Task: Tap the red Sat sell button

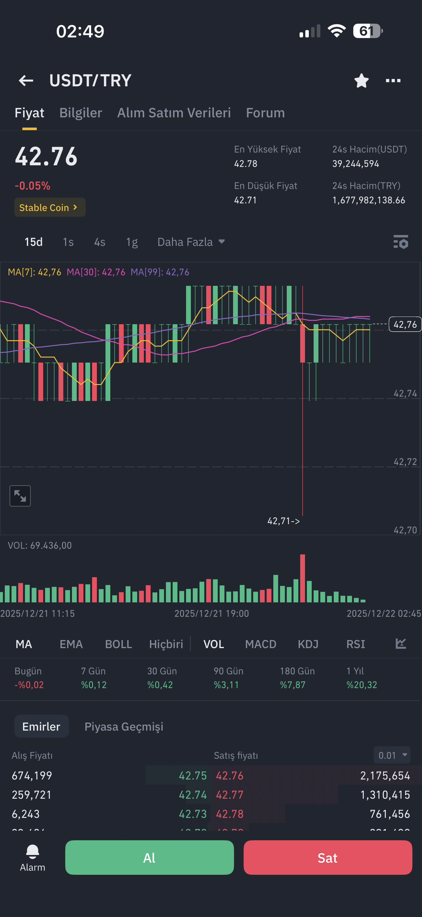Action: [328, 858]
